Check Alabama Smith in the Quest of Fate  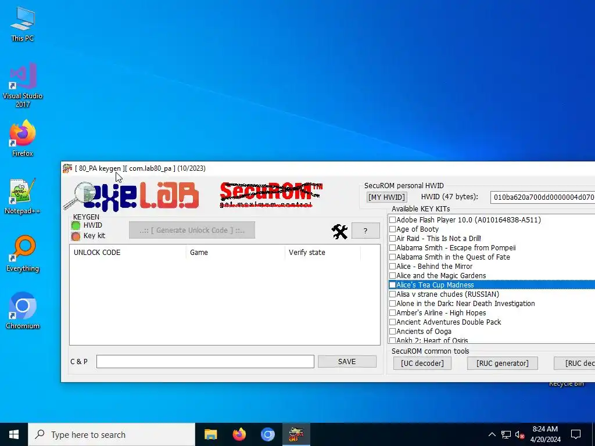tap(393, 257)
